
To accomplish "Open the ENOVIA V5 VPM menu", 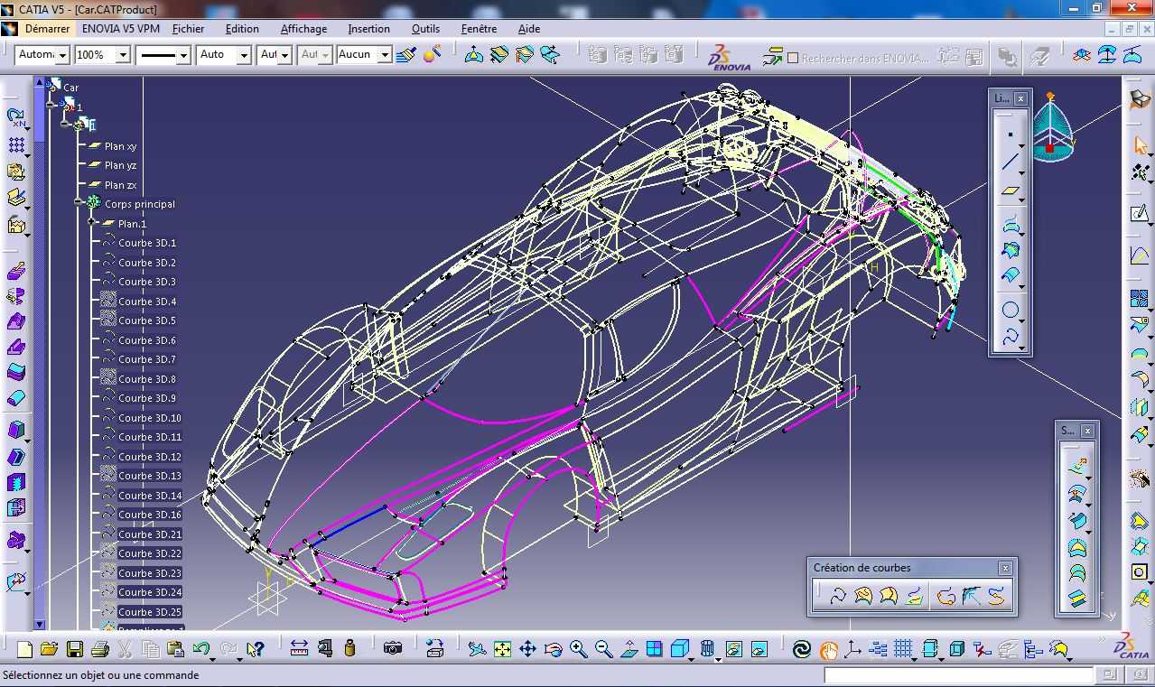I will point(120,29).
